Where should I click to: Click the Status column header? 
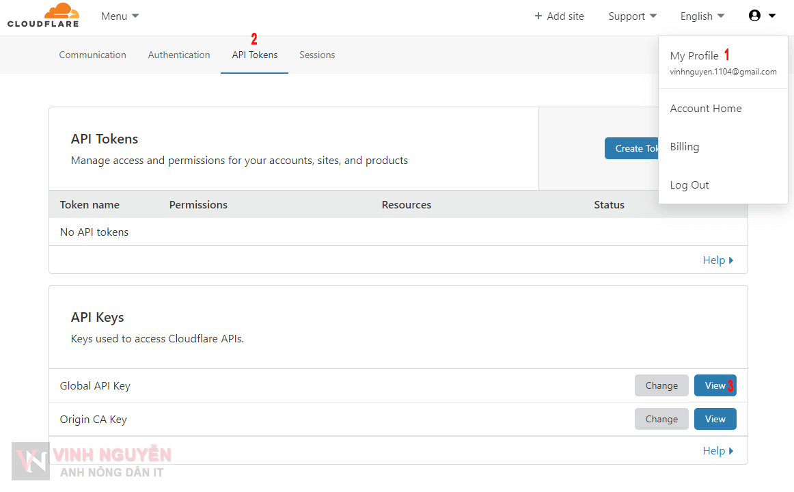pyautogui.click(x=610, y=205)
